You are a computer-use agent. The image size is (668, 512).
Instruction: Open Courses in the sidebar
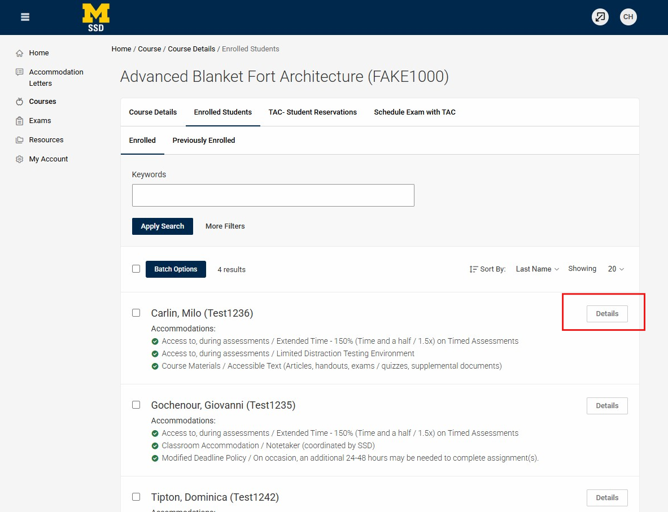42,102
